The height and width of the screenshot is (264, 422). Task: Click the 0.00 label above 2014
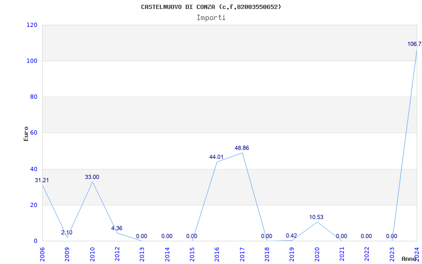pos(167,236)
